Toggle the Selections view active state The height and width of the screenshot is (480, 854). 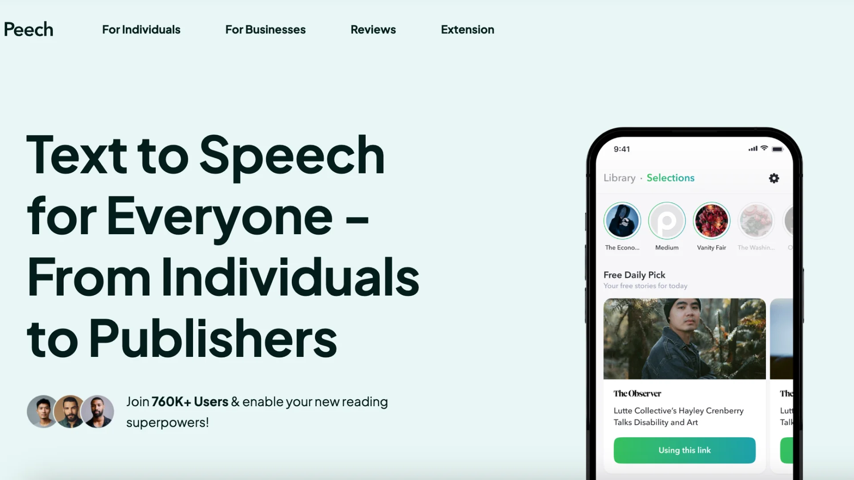point(670,178)
